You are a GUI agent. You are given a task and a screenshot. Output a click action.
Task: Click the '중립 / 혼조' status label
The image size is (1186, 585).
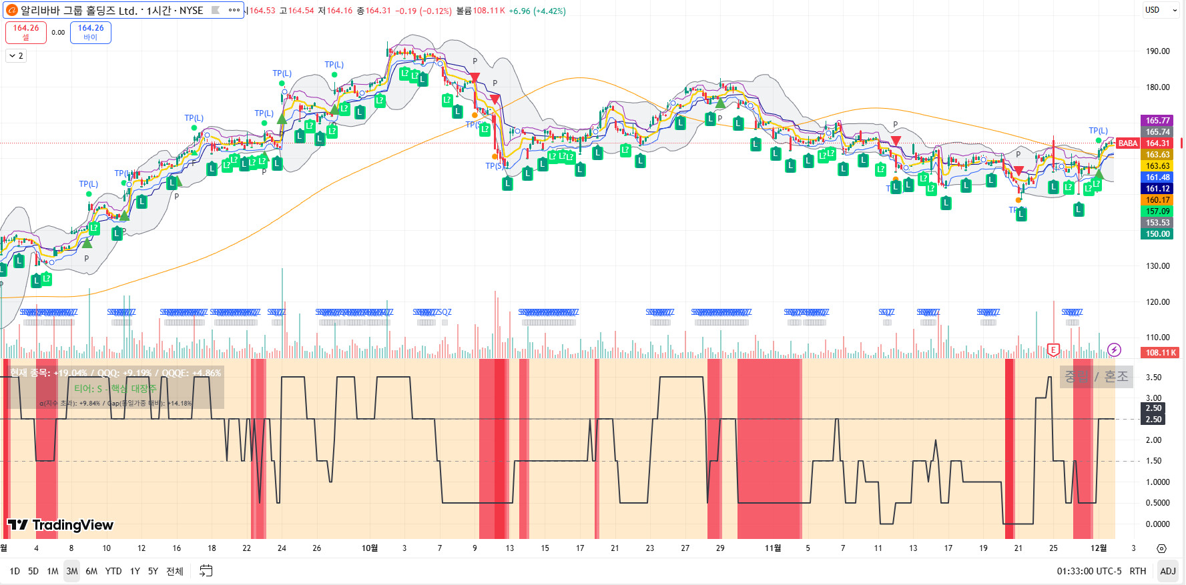1097,377
